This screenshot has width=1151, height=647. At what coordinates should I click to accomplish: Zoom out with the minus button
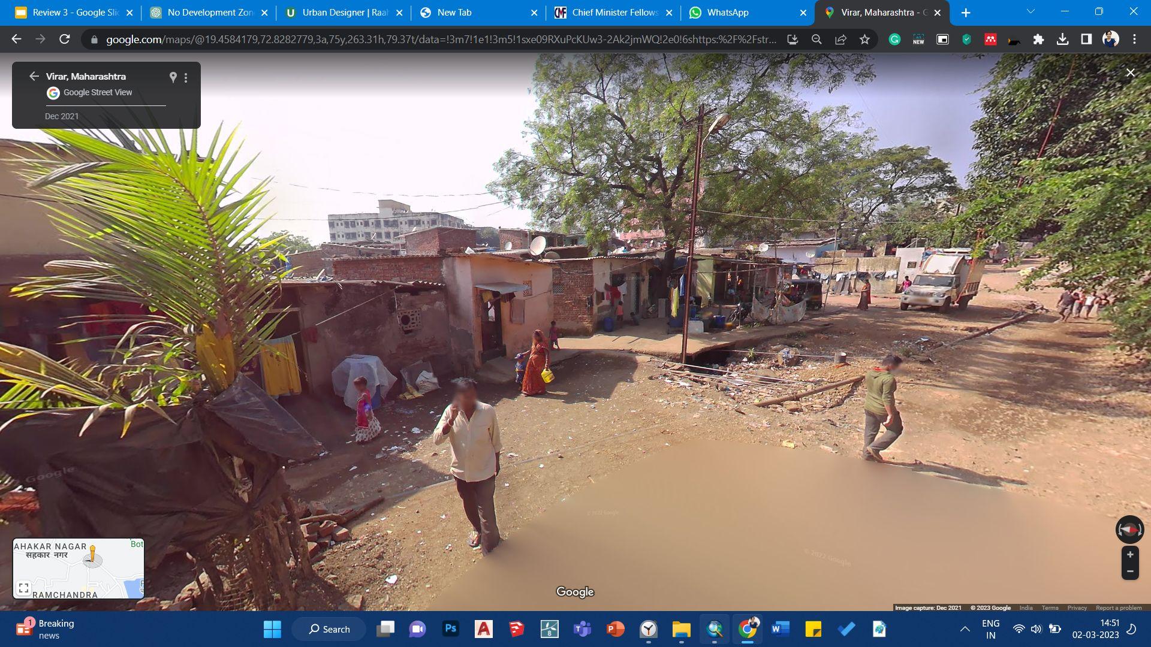point(1129,572)
